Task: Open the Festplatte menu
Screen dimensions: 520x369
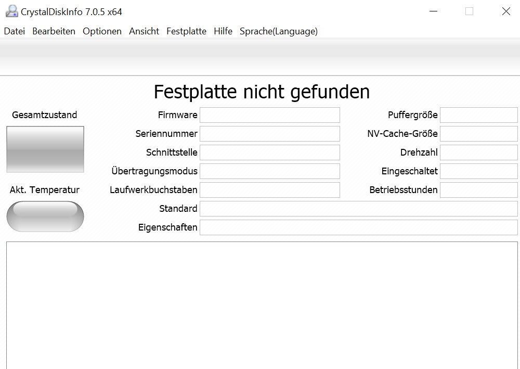Action: pos(186,31)
